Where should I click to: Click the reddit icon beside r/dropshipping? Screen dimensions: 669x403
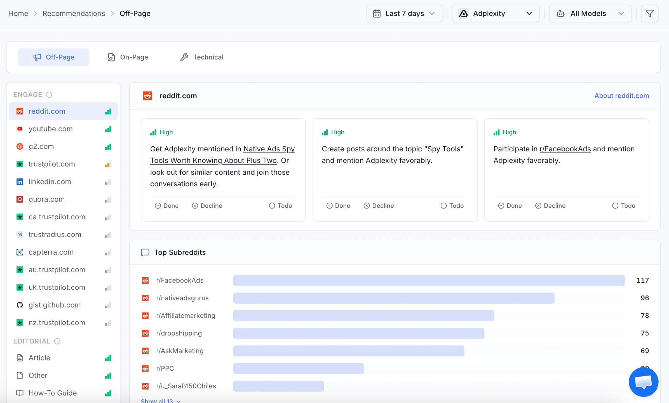point(145,333)
